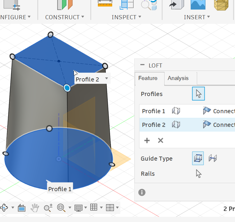The width and height of the screenshot is (235, 222).
Task: Click the top corner handle of the square profile
Action: click(x=50, y=35)
